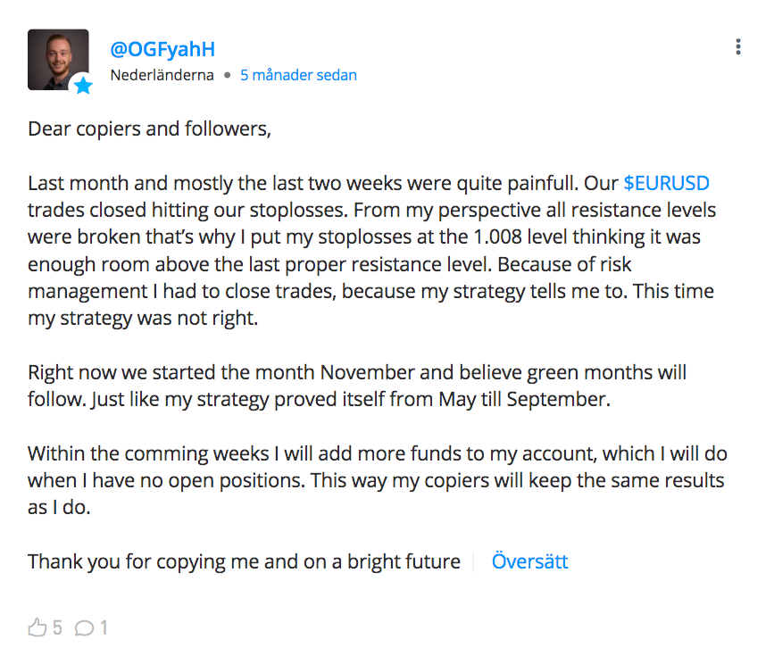
Task: Click the @OGFyahH username link
Action: pos(162,49)
